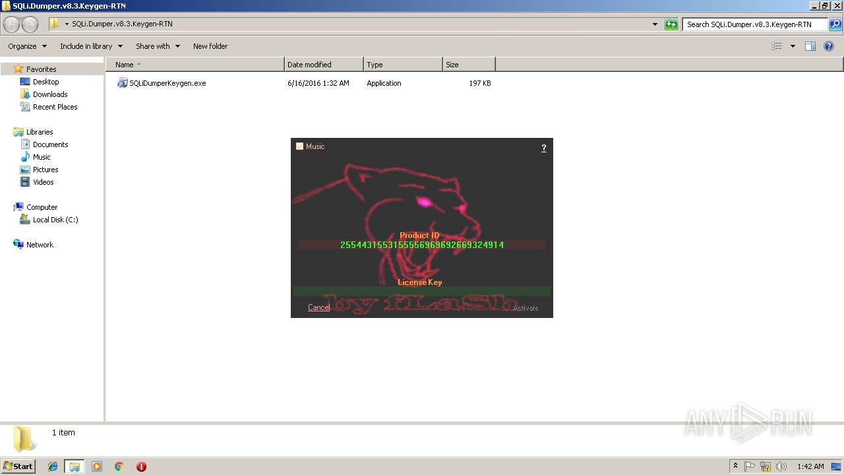Click the search box in Explorer
Screen dimensions: 844x475
point(755,24)
